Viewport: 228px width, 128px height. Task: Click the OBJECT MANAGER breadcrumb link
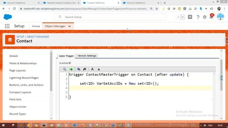(38, 37)
